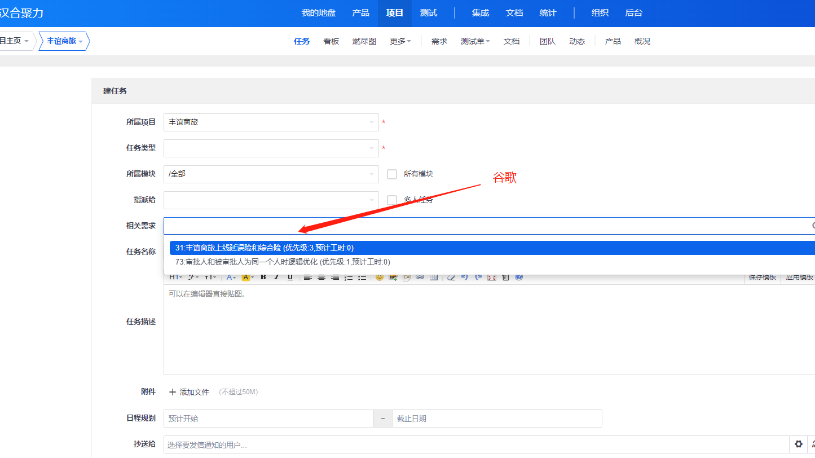The width and height of the screenshot is (815, 458).
Task: Open the font family picker in editor
Action: click(x=193, y=277)
